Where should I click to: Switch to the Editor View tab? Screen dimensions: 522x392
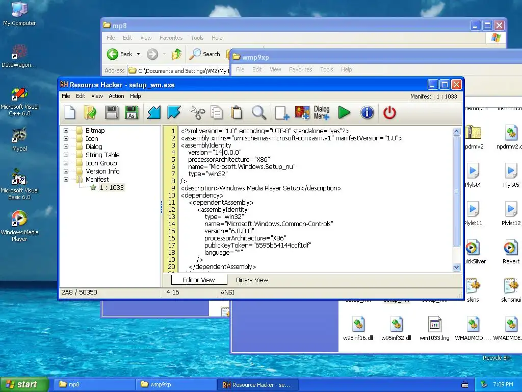tap(199, 280)
